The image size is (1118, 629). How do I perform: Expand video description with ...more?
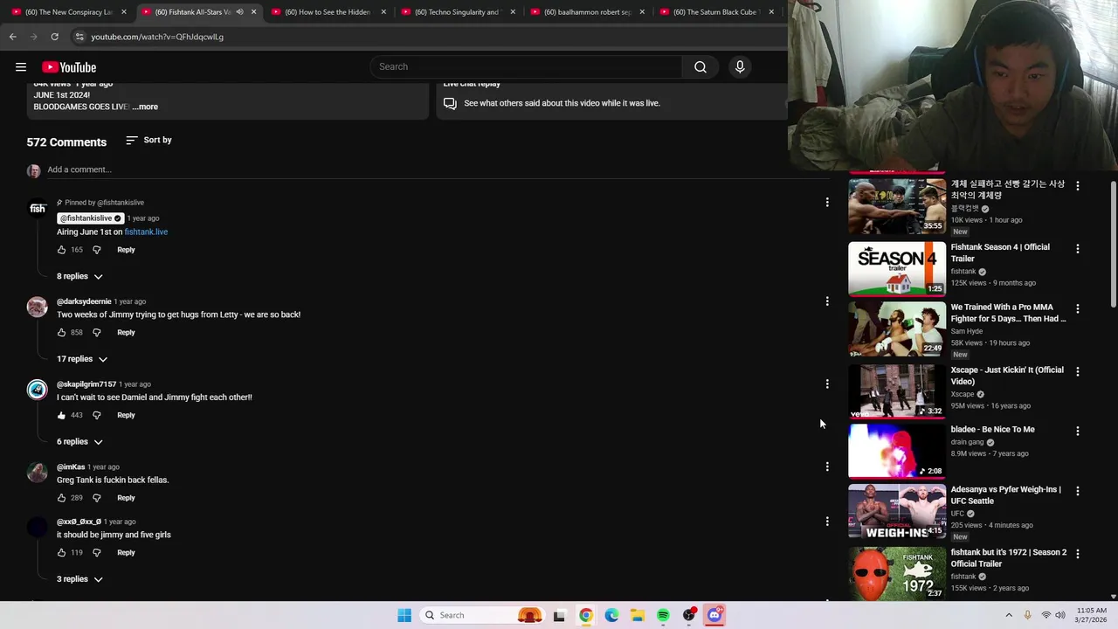[145, 107]
